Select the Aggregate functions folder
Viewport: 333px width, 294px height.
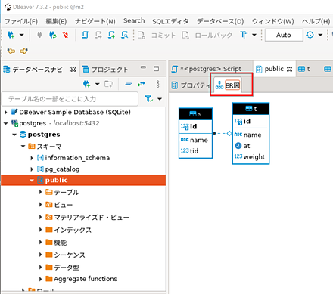coord(86,279)
